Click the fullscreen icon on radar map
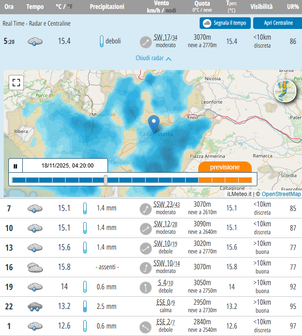 pyautogui.click(x=16, y=83)
